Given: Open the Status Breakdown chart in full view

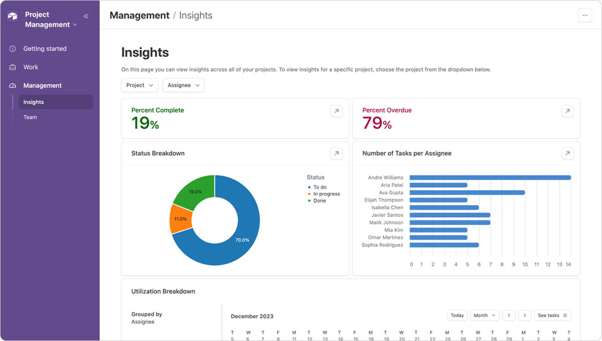Looking at the screenshot, I should coord(336,153).
